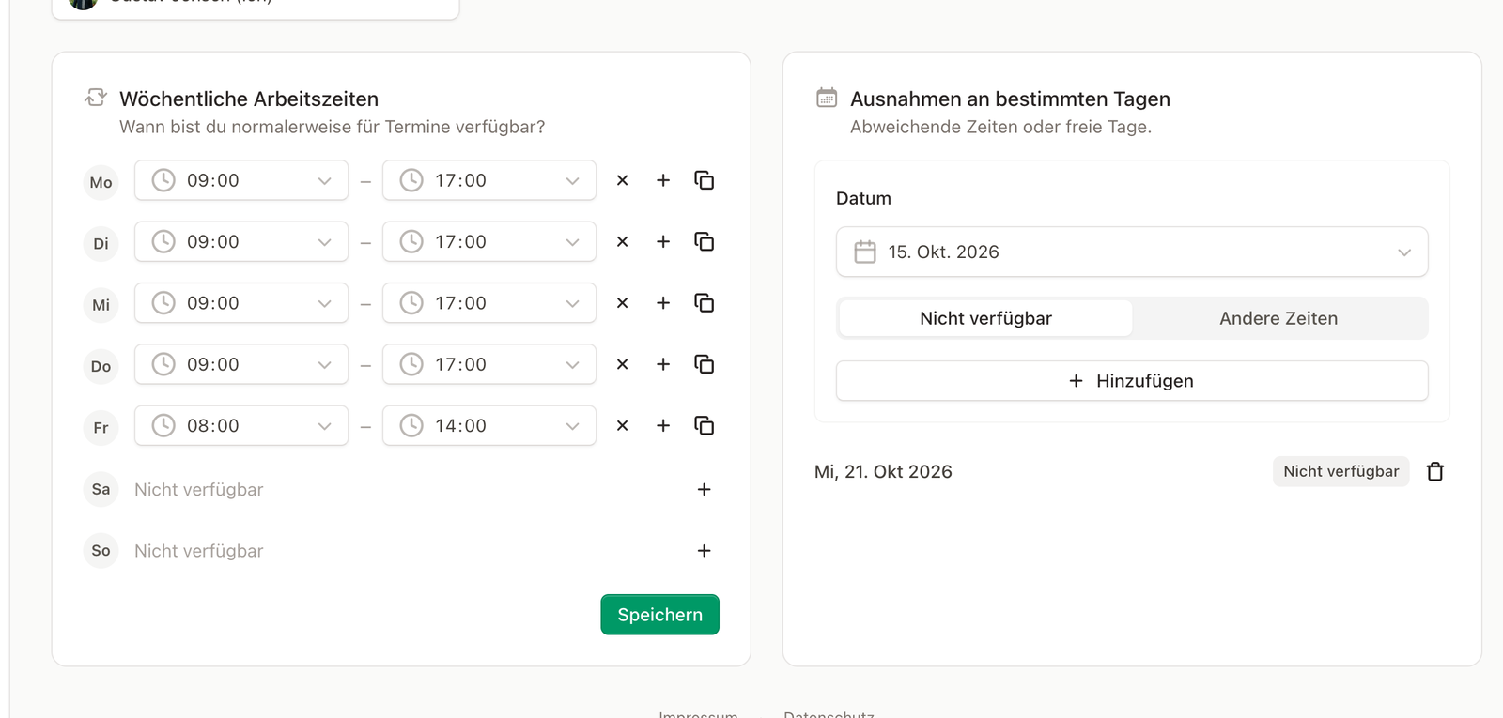The height and width of the screenshot is (718, 1503).
Task: Click the Sa day label
Action: tap(101, 489)
